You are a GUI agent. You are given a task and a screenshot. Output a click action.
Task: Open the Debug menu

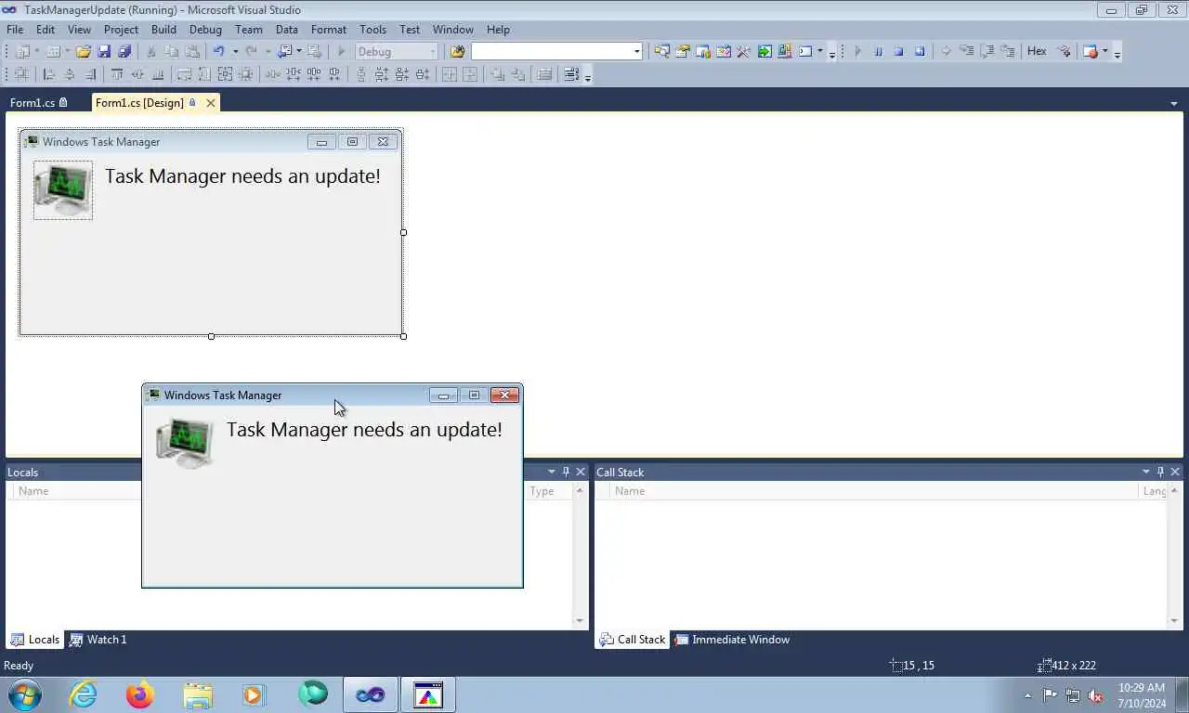[x=205, y=30]
